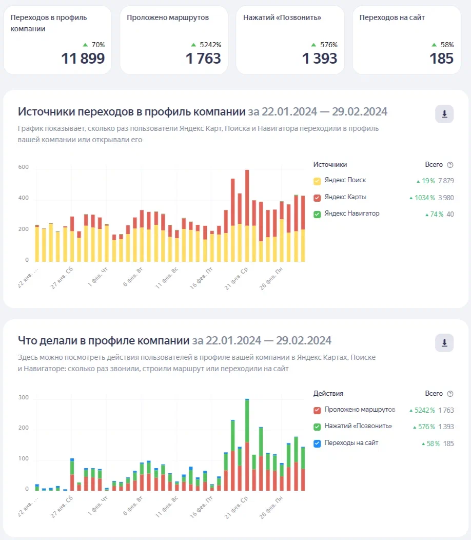Image resolution: width=471 pixels, height=540 pixels.
Task: Download the profile actions chart
Action: 444,342
